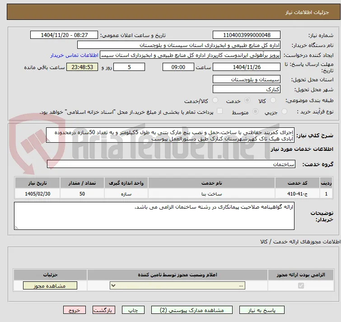Viewport: 341px width, 322px height.
Task: Click the service group field ساختمان
Action: point(171,164)
